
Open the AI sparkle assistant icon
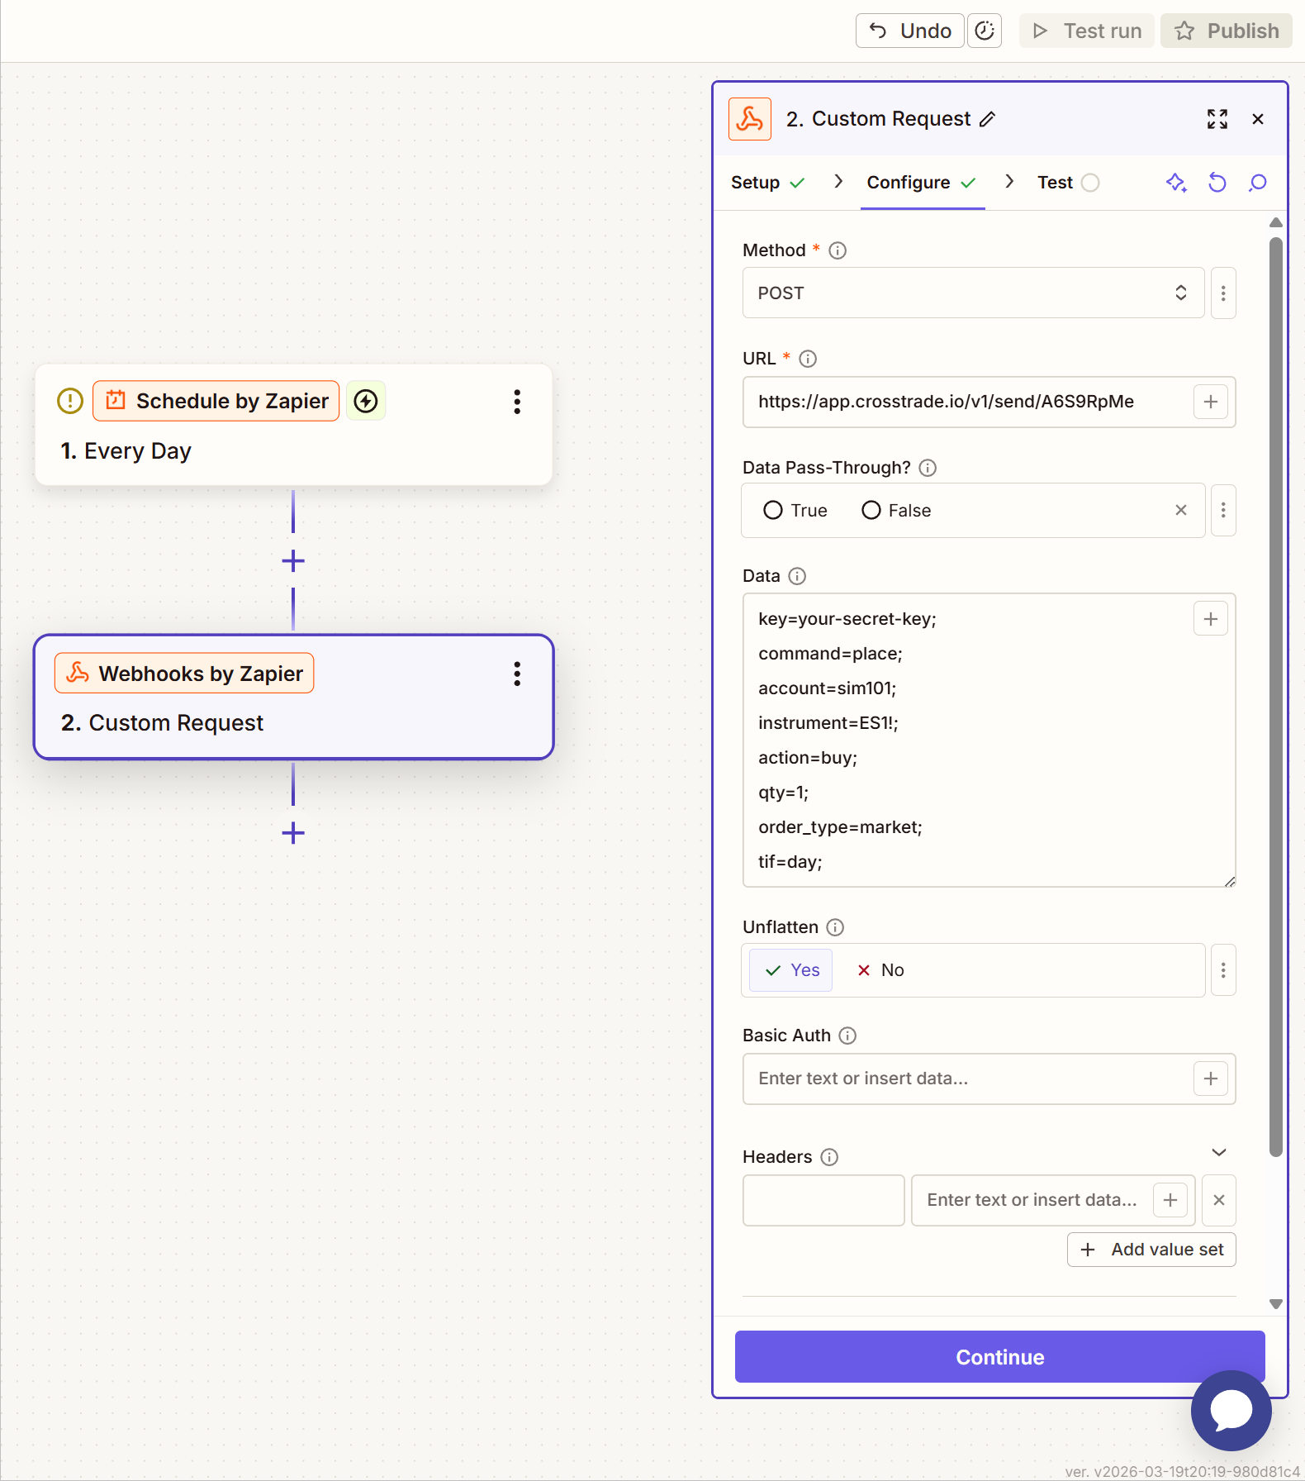[x=1176, y=183]
